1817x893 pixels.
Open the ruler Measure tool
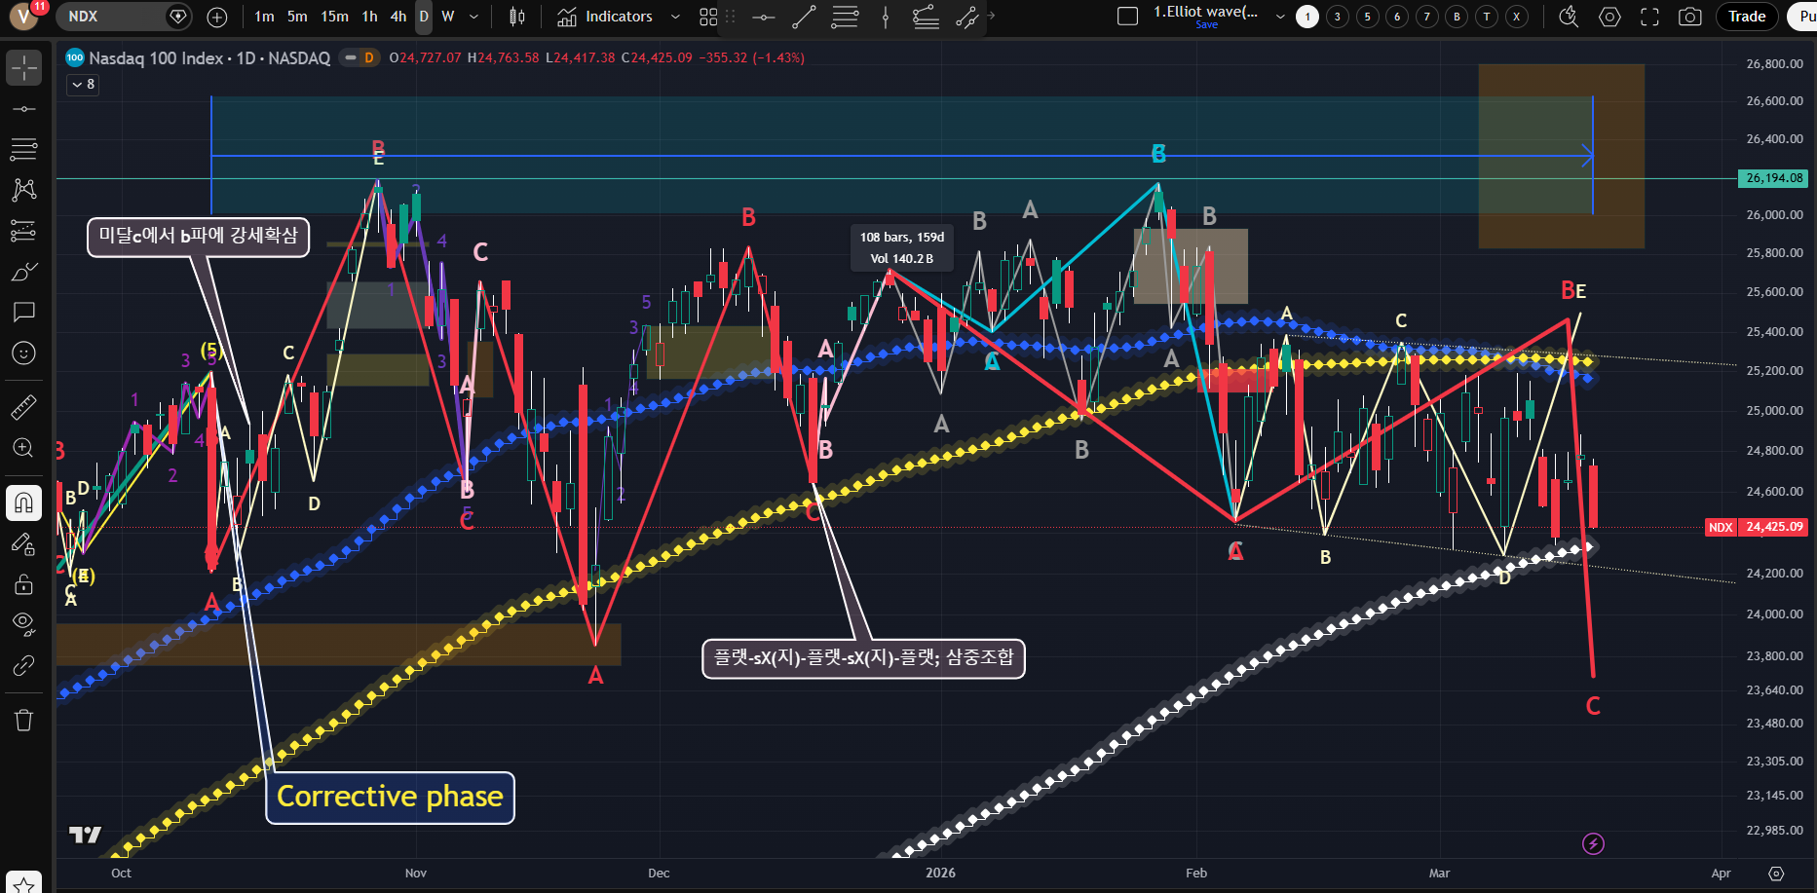(23, 407)
